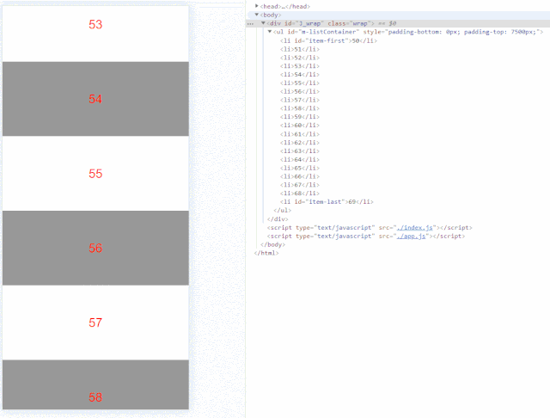Select the li element 61
550x418 pixels.
click(300, 133)
